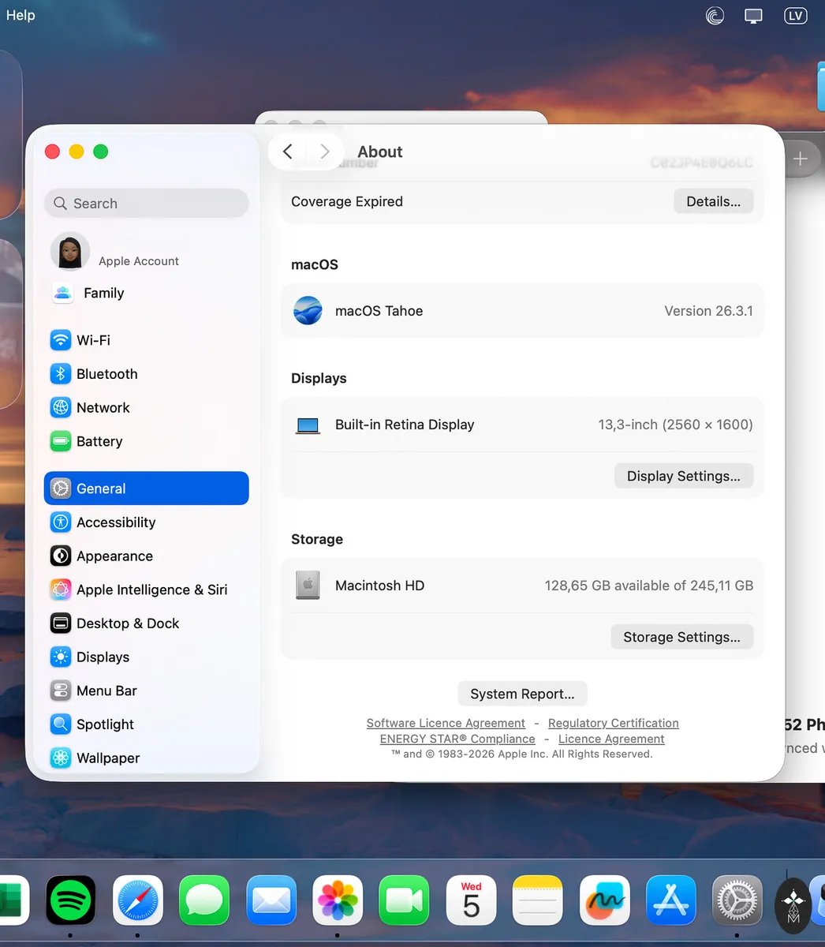Open Notes app in the Dock

pos(538,900)
